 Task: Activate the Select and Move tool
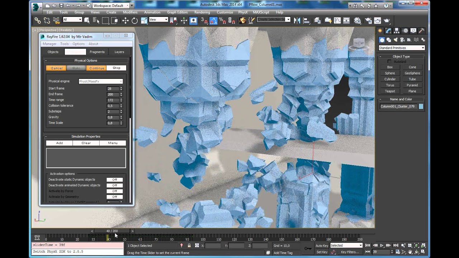coord(125,20)
